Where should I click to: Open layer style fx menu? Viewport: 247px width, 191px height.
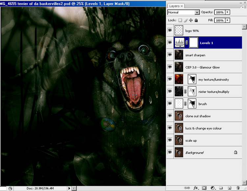196,188
